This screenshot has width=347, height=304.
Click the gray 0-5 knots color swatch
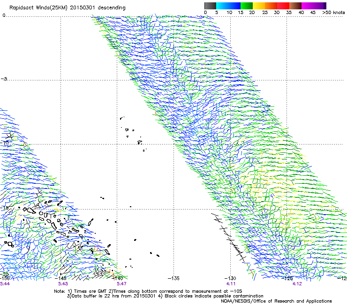[x=211, y=6]
